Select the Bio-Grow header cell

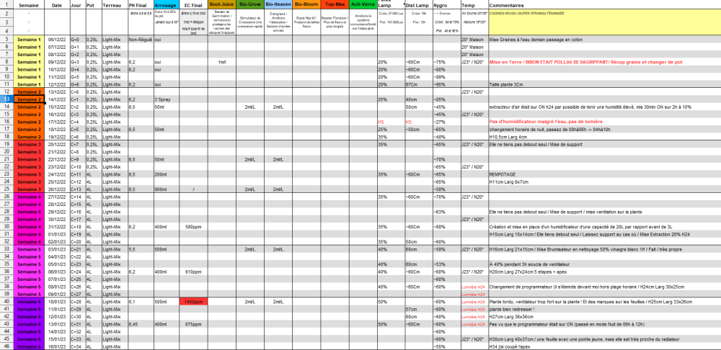250,5
